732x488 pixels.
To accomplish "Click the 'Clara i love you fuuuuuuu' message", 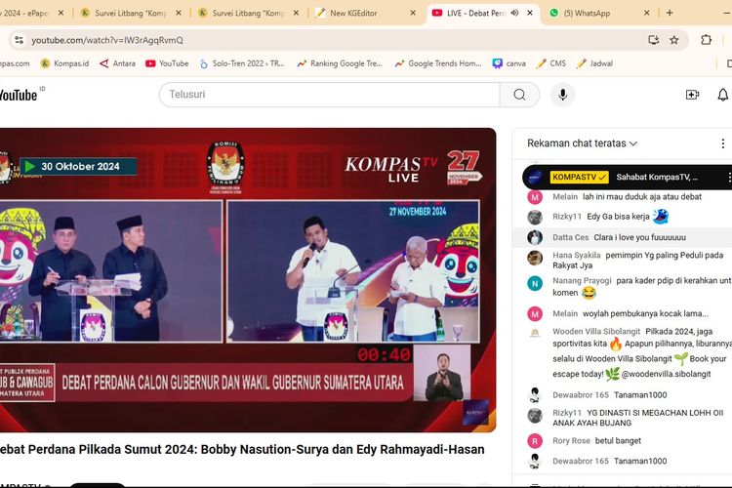I will pos(639,237).
